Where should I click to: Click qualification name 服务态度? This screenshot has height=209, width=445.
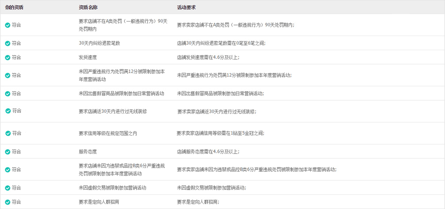(x=88, y=152)
